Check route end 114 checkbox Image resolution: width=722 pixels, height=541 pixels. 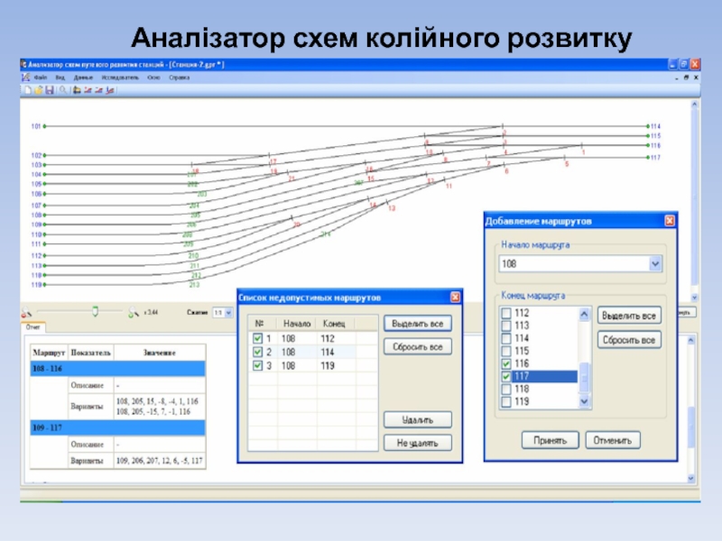506,339
